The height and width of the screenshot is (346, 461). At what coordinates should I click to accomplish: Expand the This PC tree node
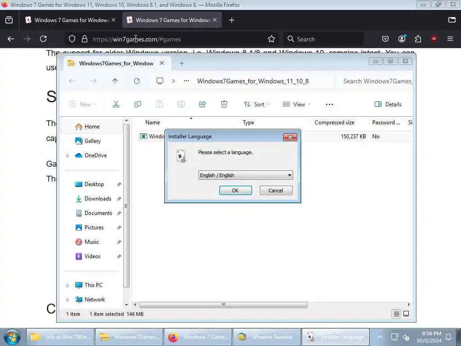pyautogui.click(x=68, y=285)
